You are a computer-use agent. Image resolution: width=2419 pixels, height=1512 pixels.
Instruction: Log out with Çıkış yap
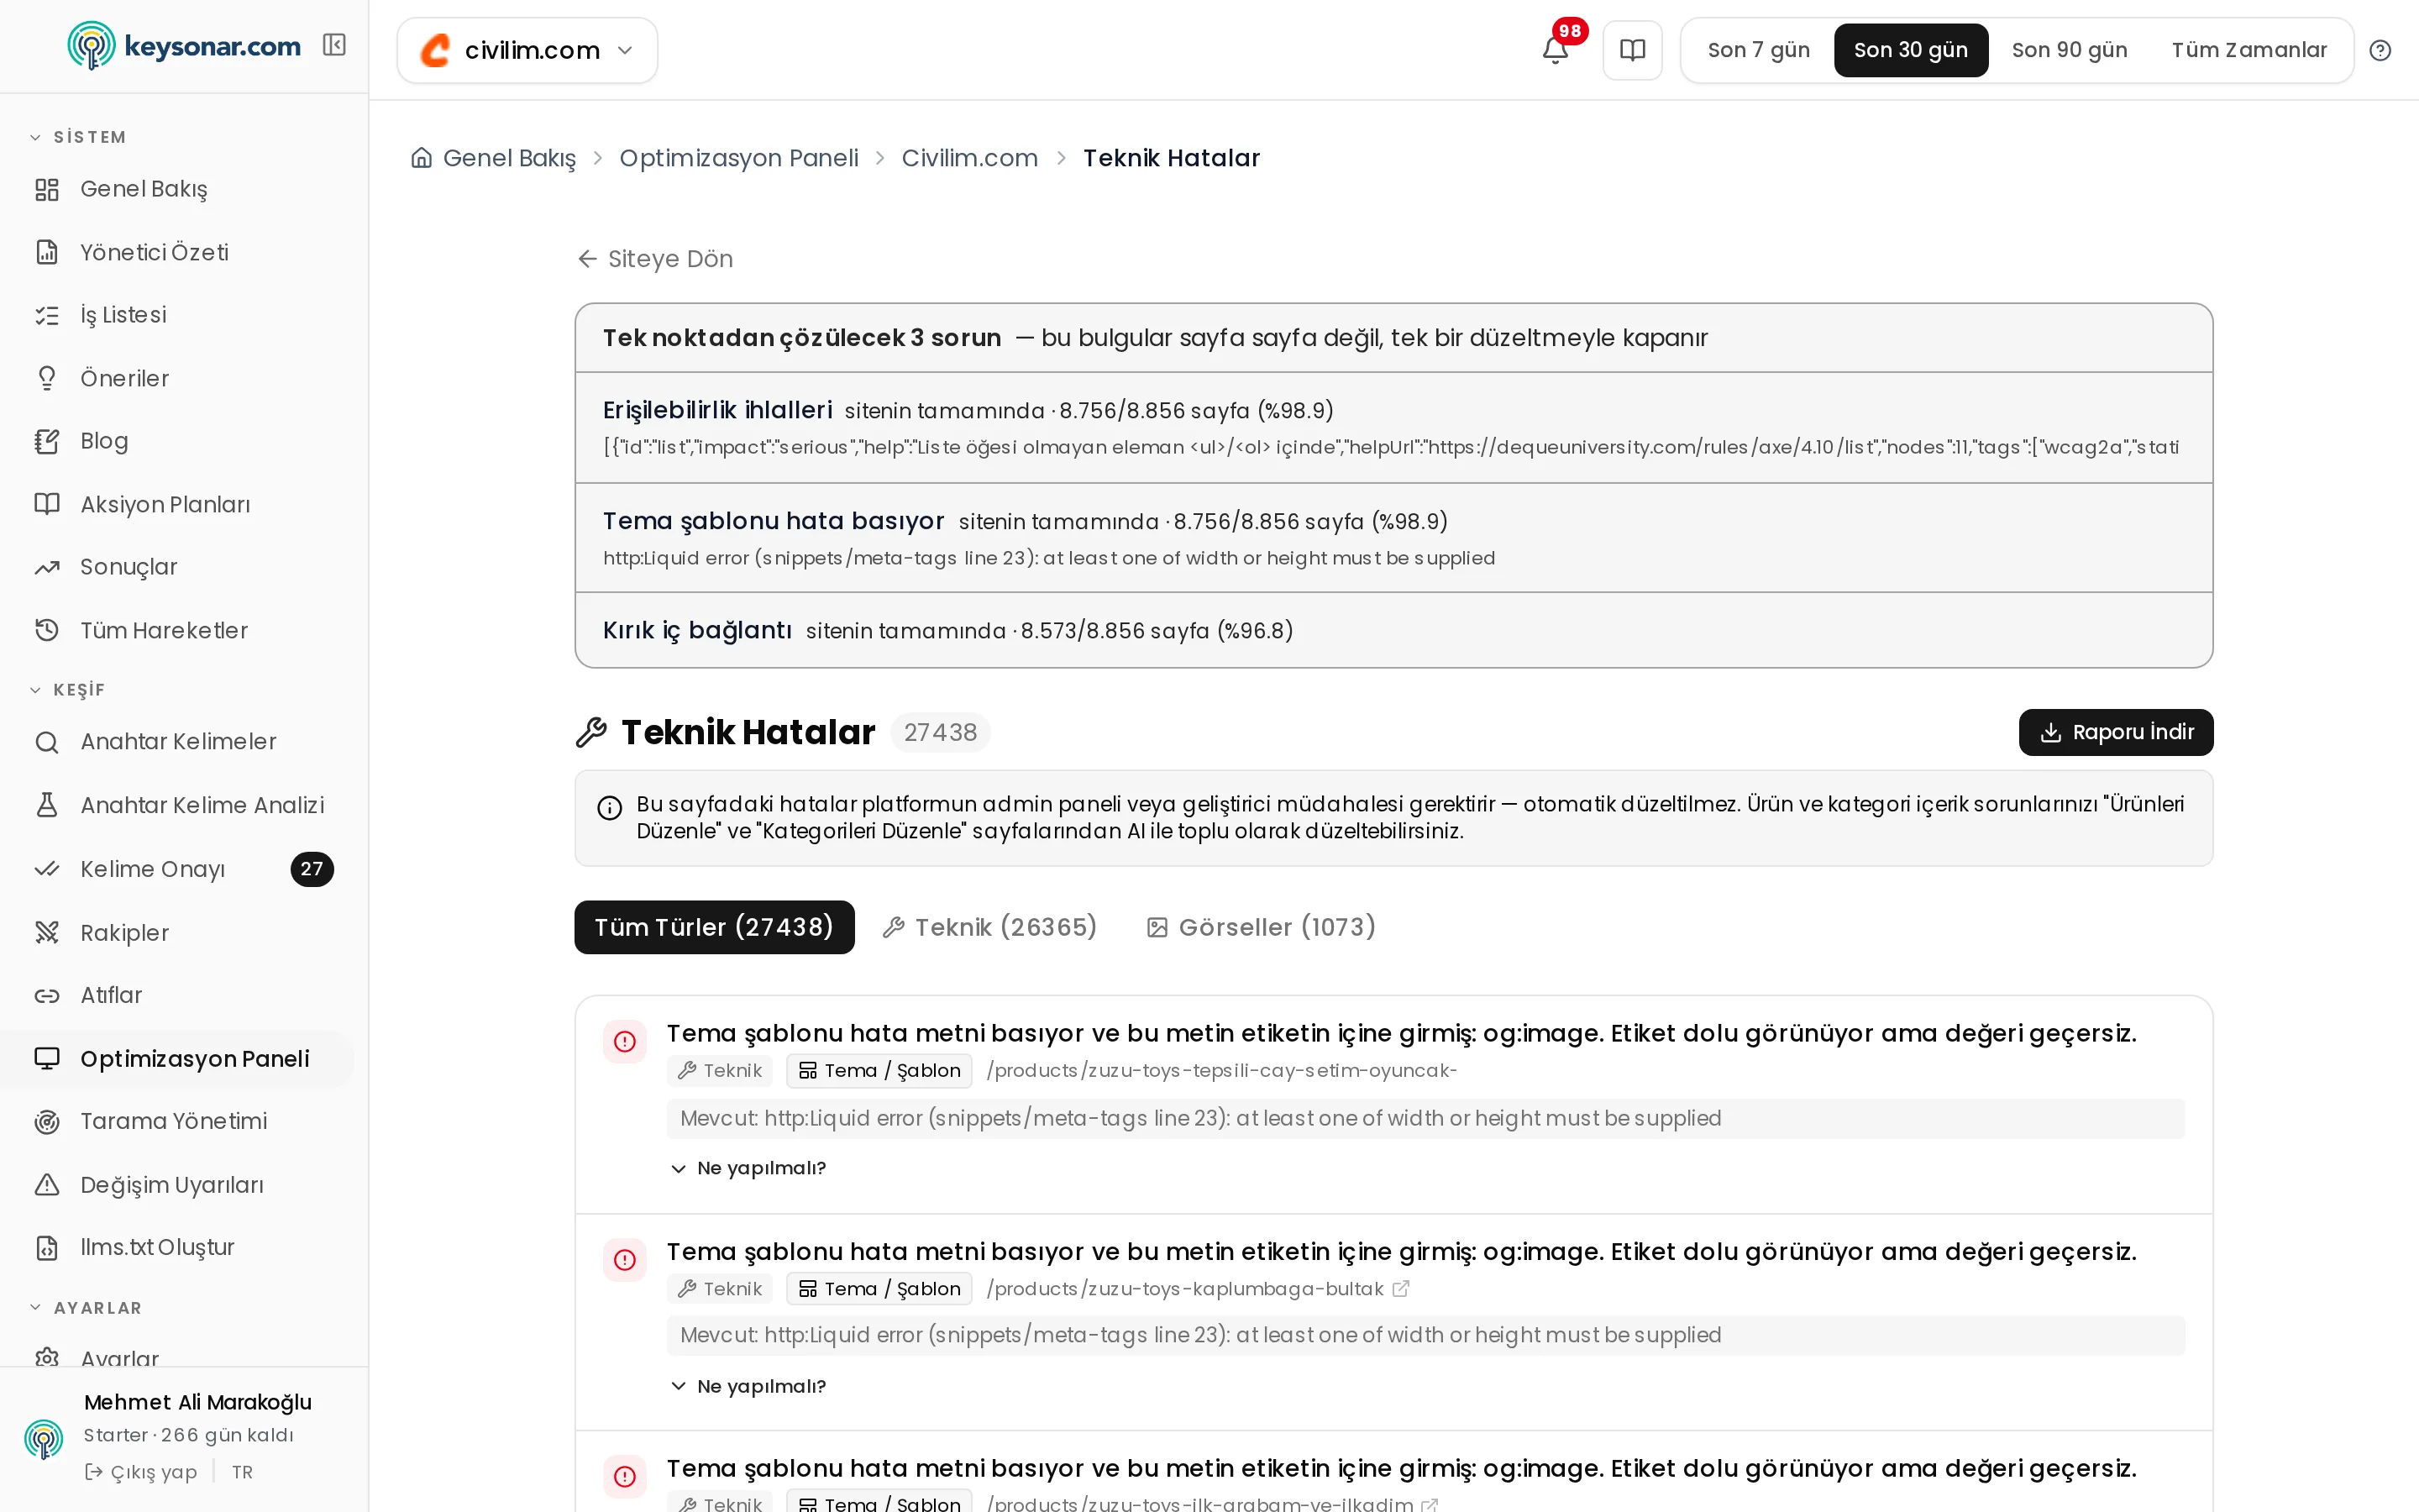point(141,1472)
